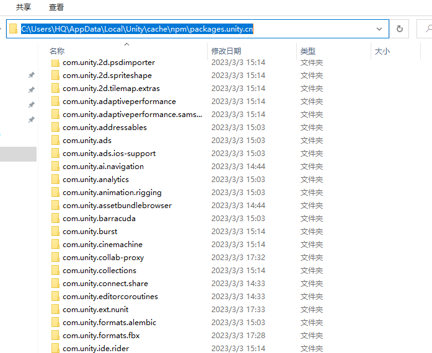Select folder icon of com.unity.formats.fbx
This screenshot has width=432, height=353.
coord(55,336)
